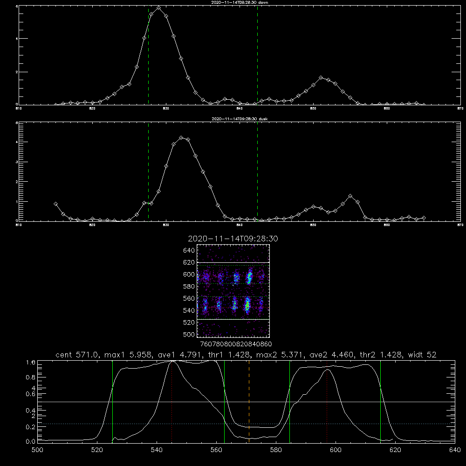Click the timestamp title above the spectral image
Image resolution: width=466 pixels, height=466 pixels.
point(233,239)
